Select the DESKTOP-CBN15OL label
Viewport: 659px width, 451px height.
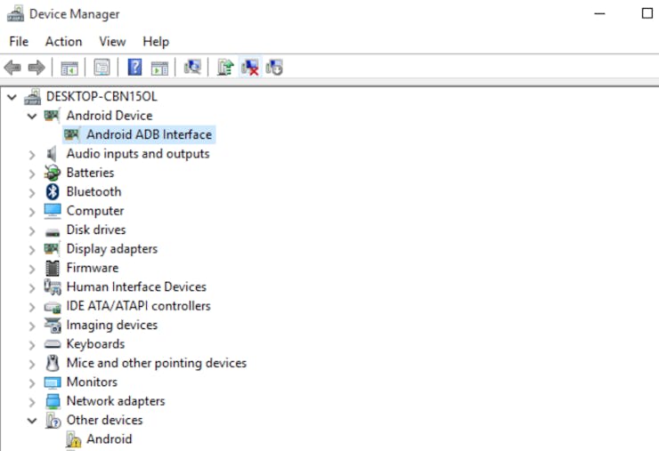click(102, 97)
